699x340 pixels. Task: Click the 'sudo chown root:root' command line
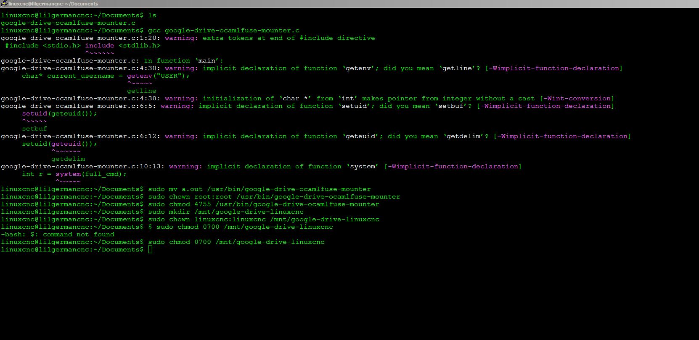tap(274, 196)
